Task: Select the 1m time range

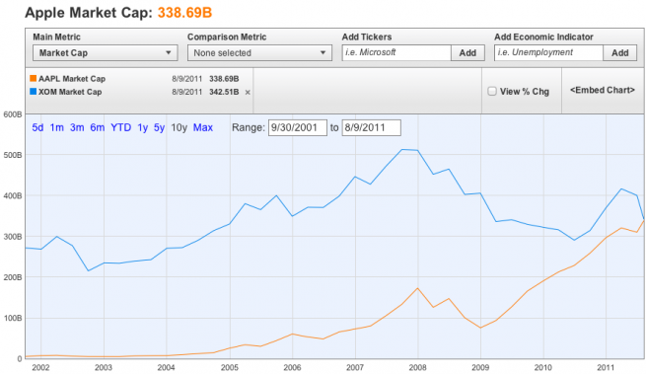Action: coord(57,127)
